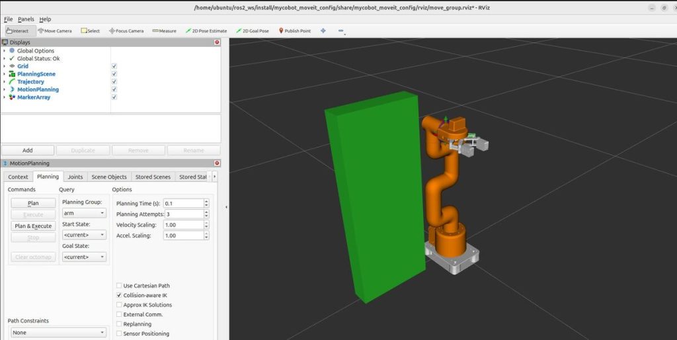Click the Displays panel monitor icon
Image resolution: width=677 pixels, height=340 pixels.
pos(5,42)
